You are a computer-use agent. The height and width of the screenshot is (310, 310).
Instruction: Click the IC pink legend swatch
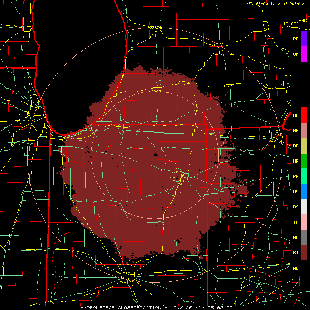[x=304, y=222]
